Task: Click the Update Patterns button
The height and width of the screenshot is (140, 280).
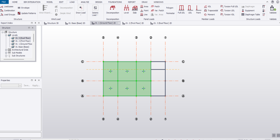Action: [x=27, y=13]
